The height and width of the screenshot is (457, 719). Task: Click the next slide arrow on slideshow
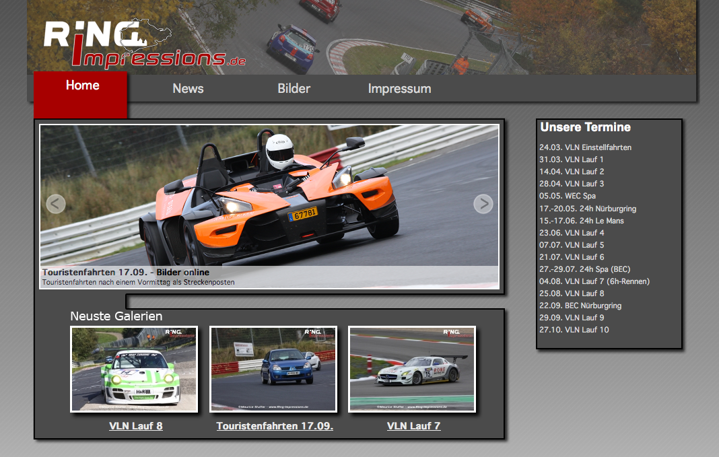click(x=483, y=203)
